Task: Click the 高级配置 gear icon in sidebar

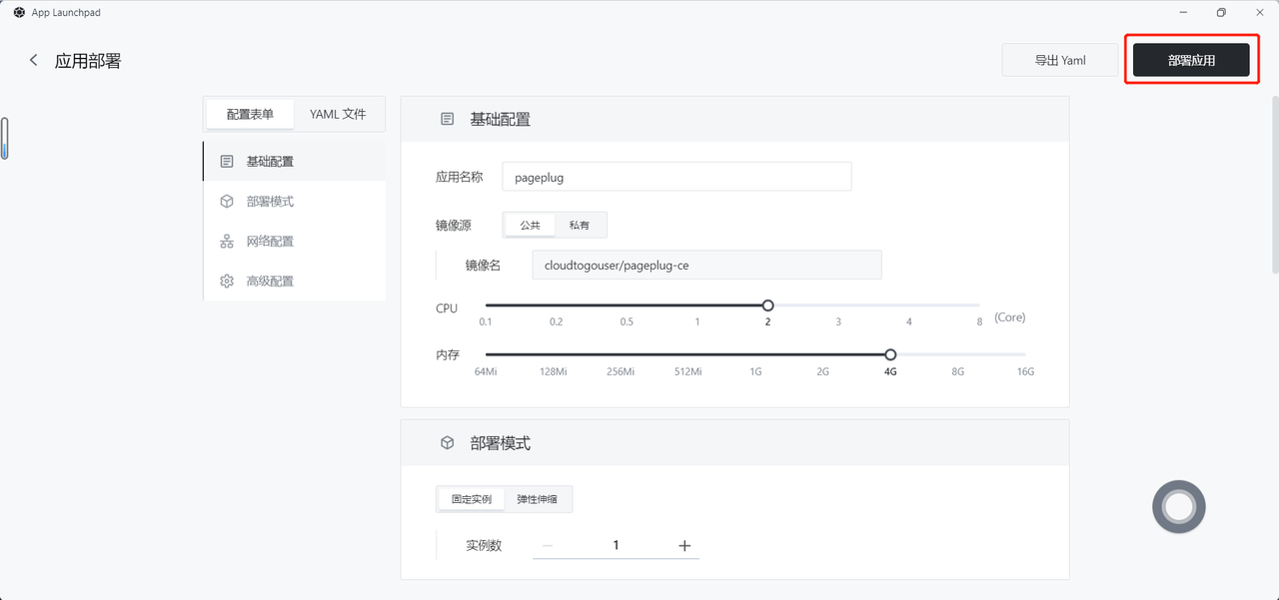Action: click(227, 281)
